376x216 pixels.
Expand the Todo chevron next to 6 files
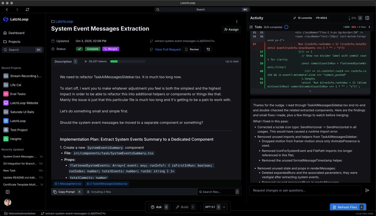[369, 27]
